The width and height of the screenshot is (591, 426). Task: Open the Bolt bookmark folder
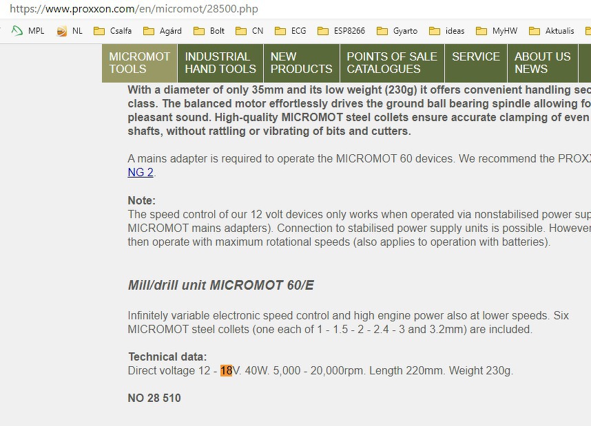[209, 31]
